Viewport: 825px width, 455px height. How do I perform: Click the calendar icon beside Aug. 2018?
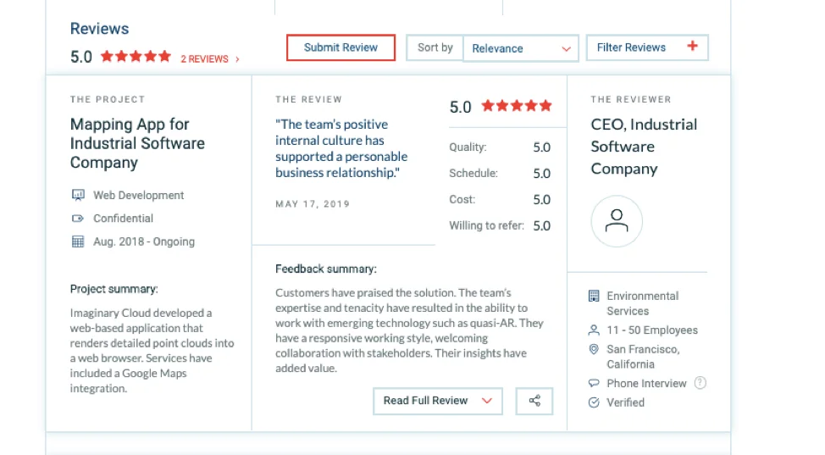(x=78, y=241)
